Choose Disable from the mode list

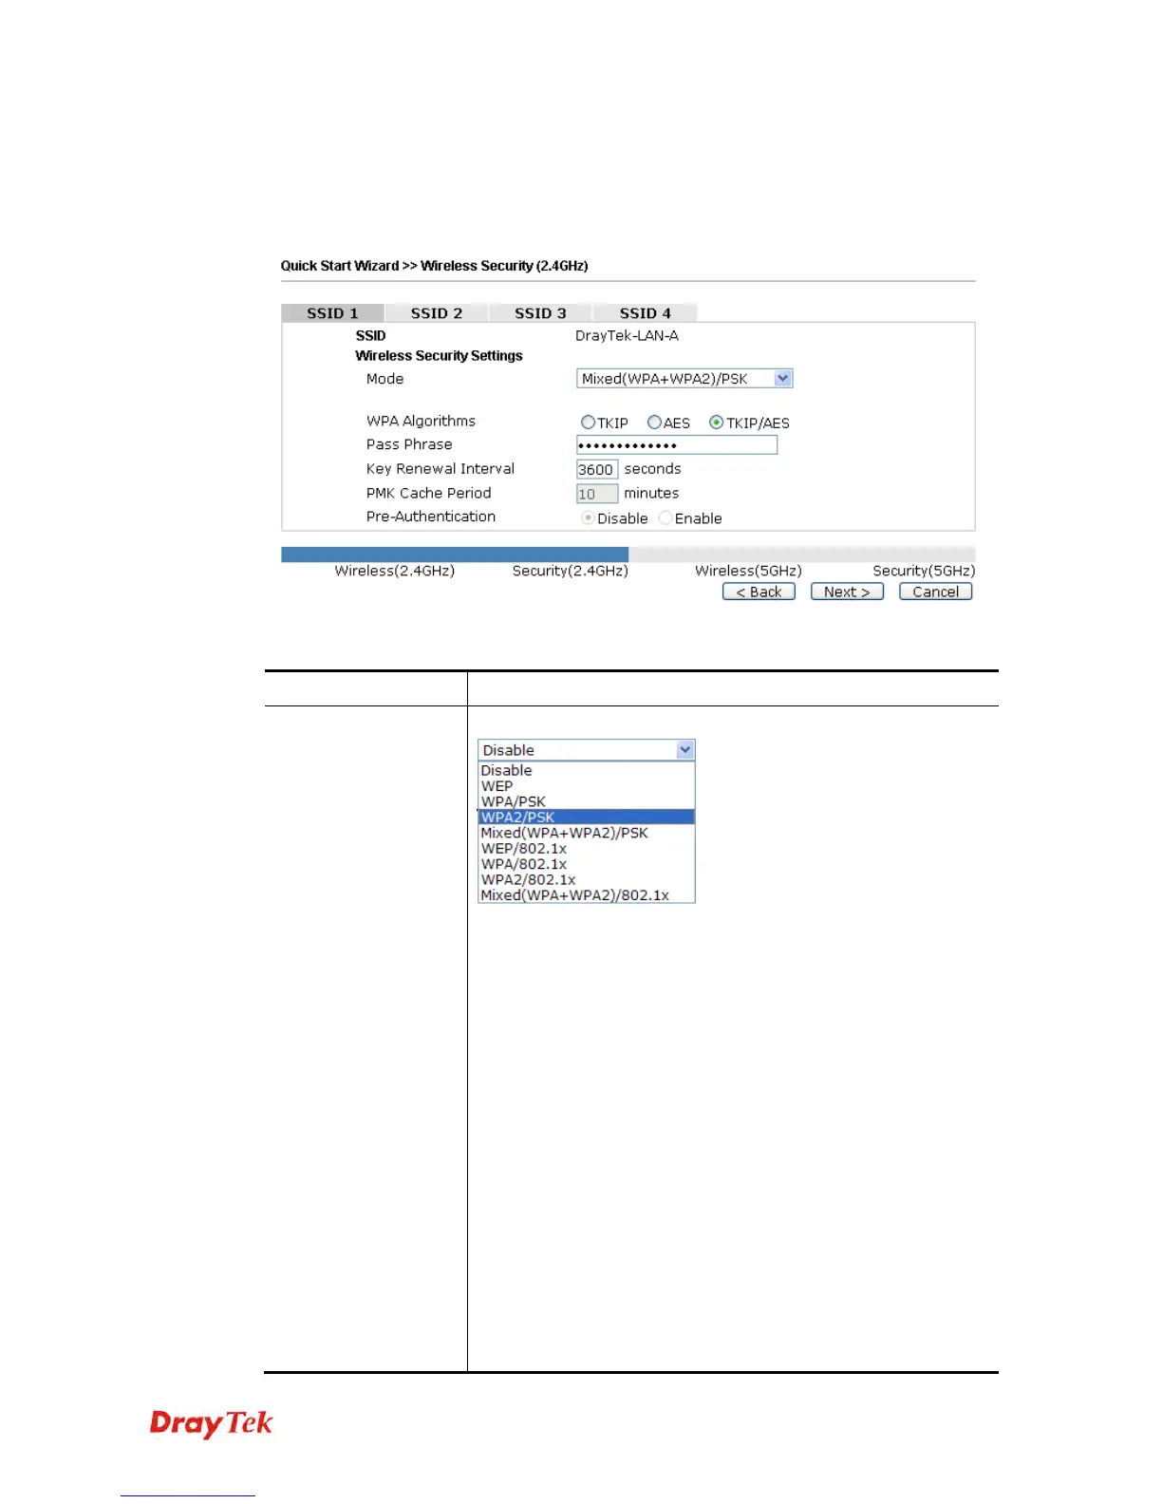587,771
